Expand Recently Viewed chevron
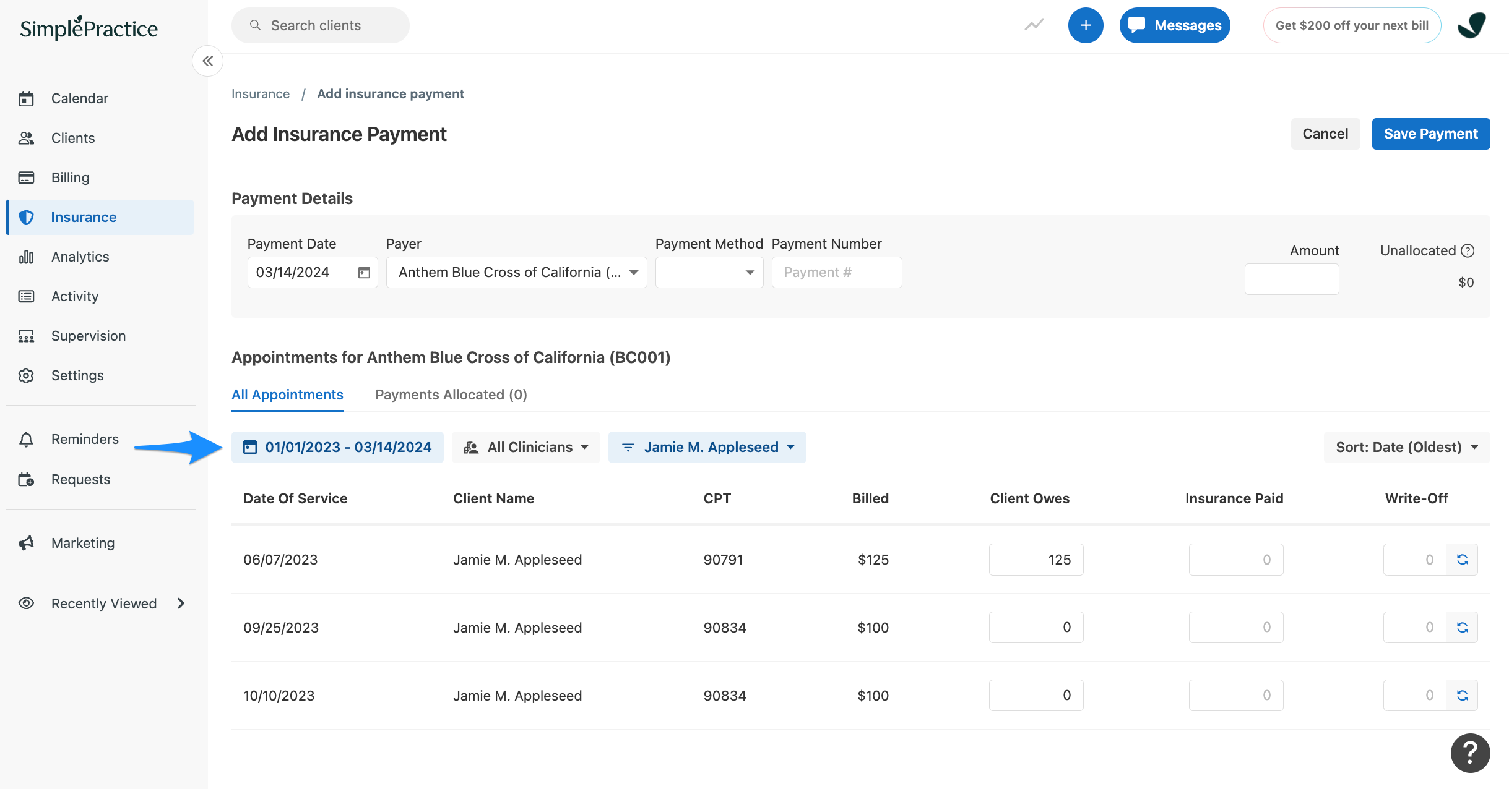Image resolution: width=1509 pixels, height=789 pixels. point(181,603)
